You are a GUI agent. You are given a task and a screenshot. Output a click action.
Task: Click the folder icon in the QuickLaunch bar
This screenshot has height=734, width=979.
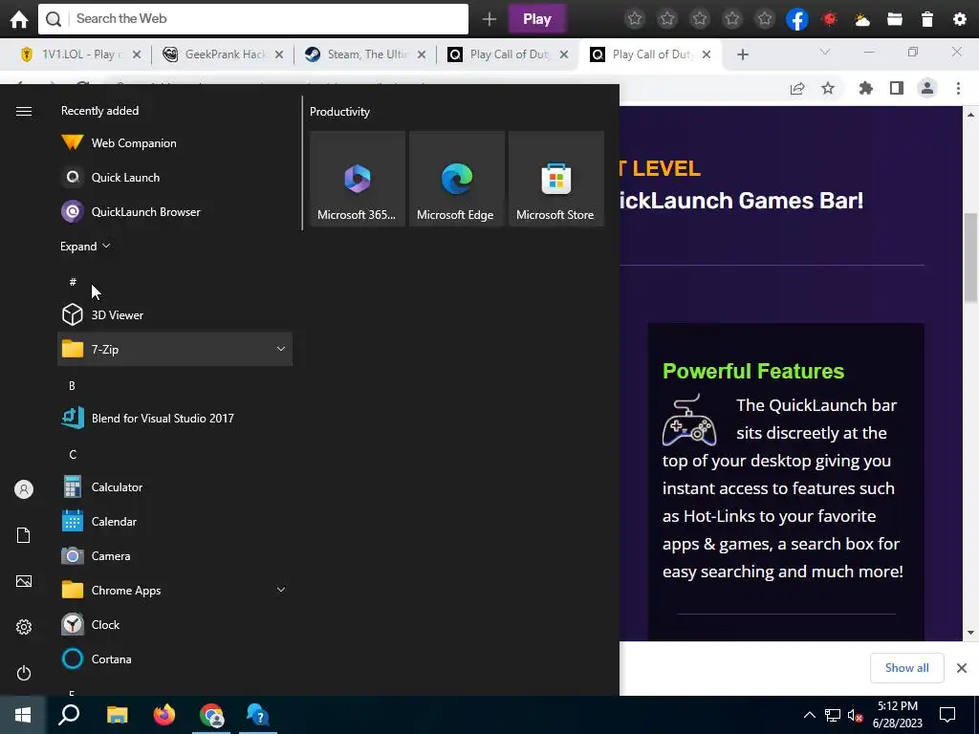[895, 19]
